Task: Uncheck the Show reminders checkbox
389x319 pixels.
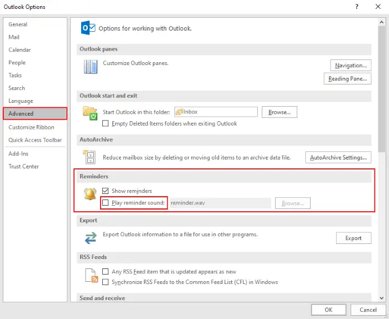Action: (106, 191)
